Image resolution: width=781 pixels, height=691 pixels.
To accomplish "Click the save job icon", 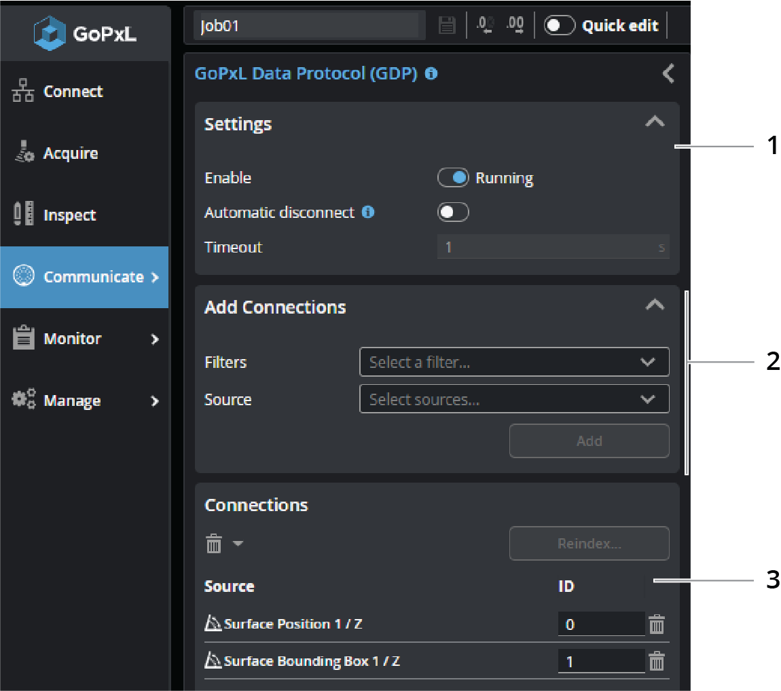I will pos(446,26).
